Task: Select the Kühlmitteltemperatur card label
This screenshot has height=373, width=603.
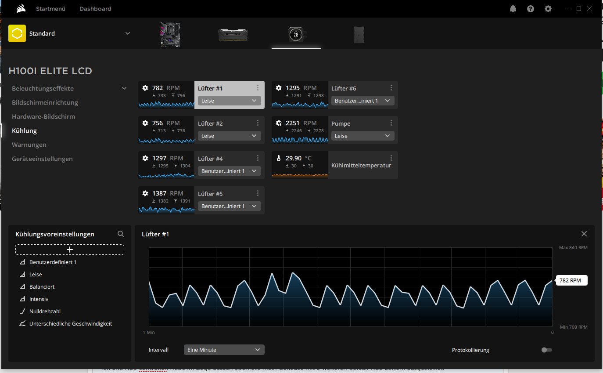Action: (x=361, y=166)
